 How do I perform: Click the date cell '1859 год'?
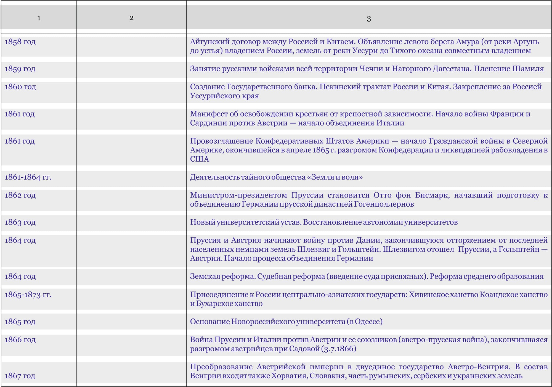(20, 69)
